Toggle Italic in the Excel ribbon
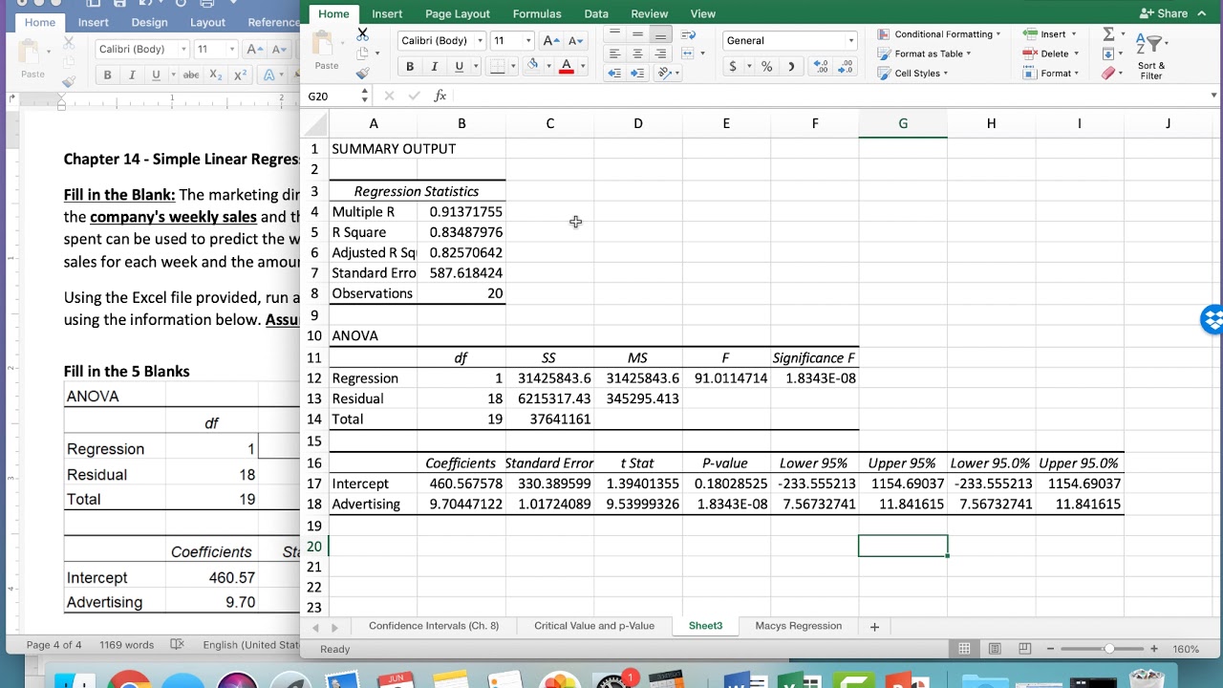Image resolution: width=1223 pixels, height=688 pixels. click(435, 66)
